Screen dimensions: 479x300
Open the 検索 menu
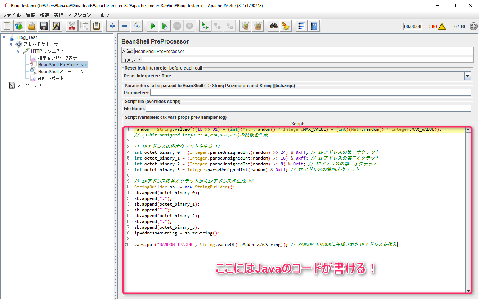click(x=45, y=15)
